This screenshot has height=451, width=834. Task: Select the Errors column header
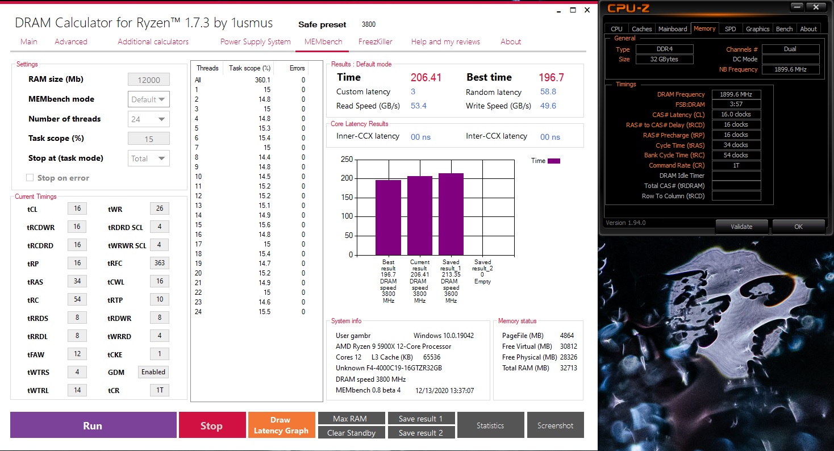coord(297,68)
